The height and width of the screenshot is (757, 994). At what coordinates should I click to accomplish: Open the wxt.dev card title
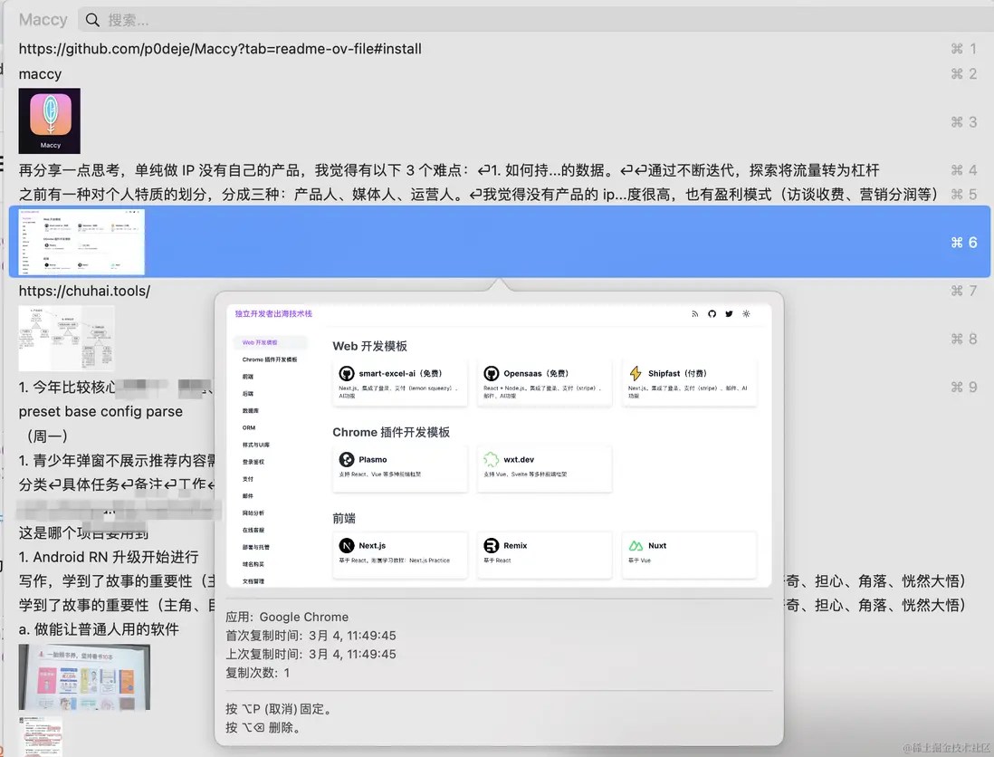520,460
